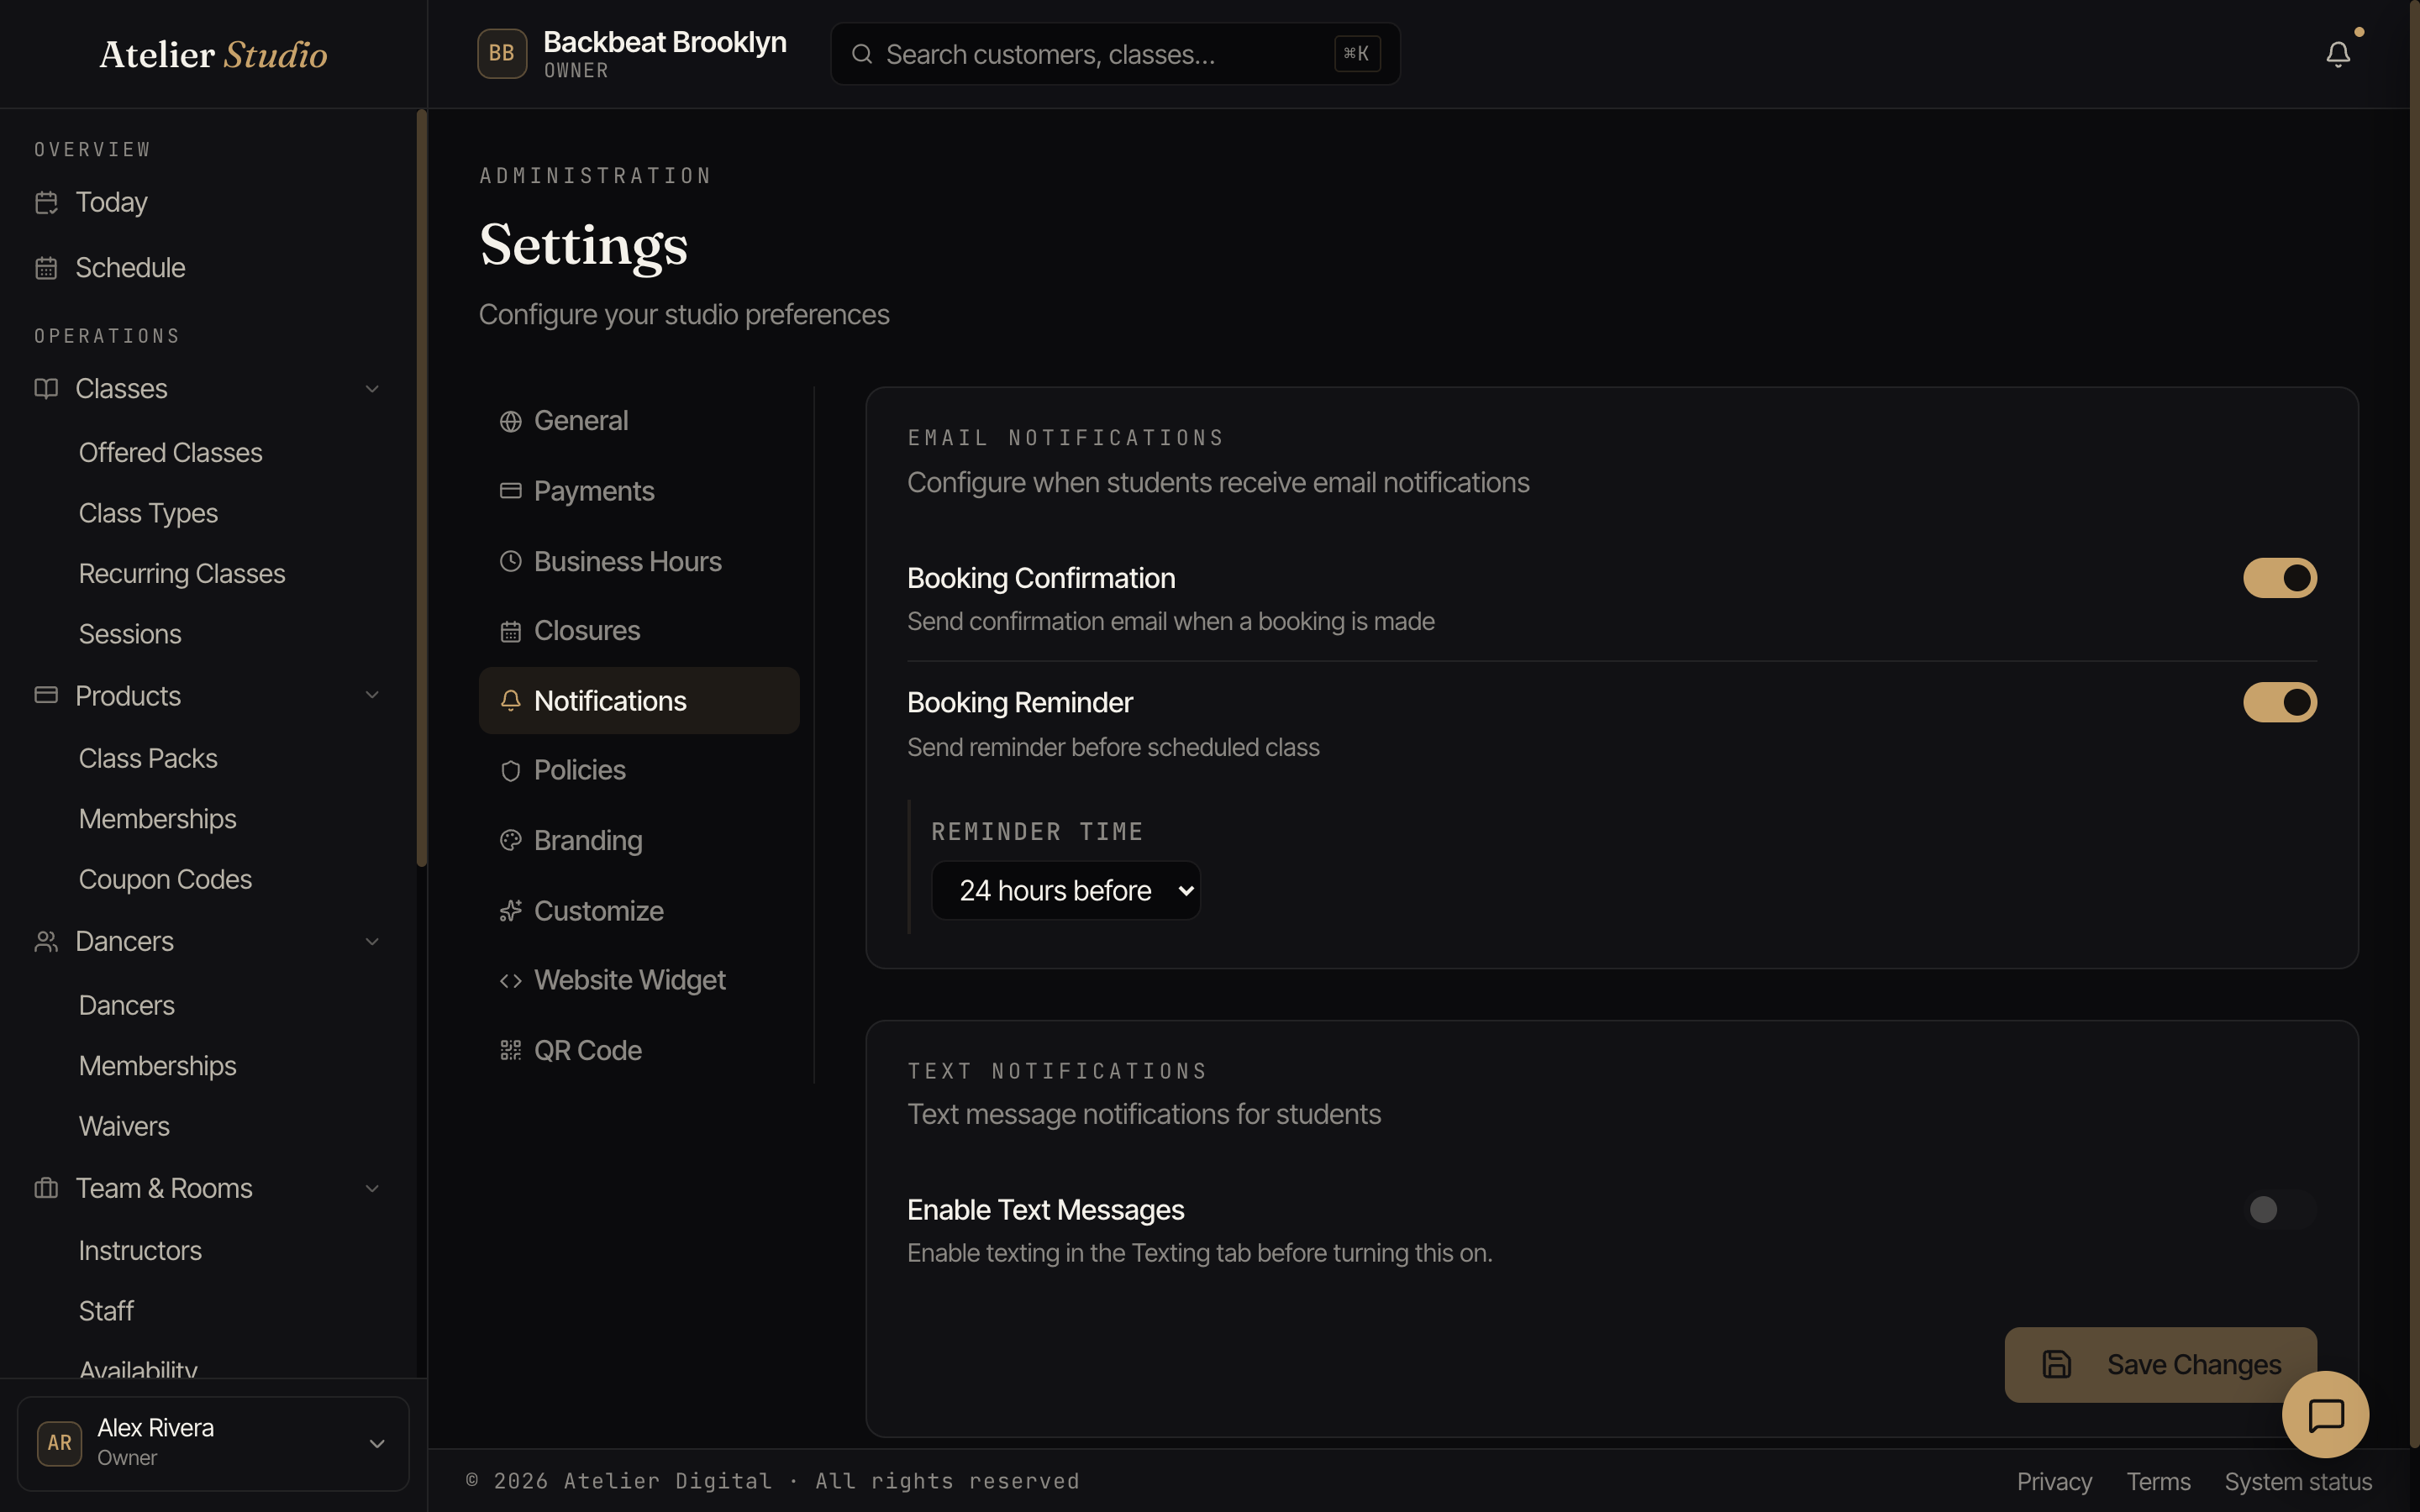Open Memberships under Products
The width and height of the screenshot is (2420, 1512).
tap(157, 819)
